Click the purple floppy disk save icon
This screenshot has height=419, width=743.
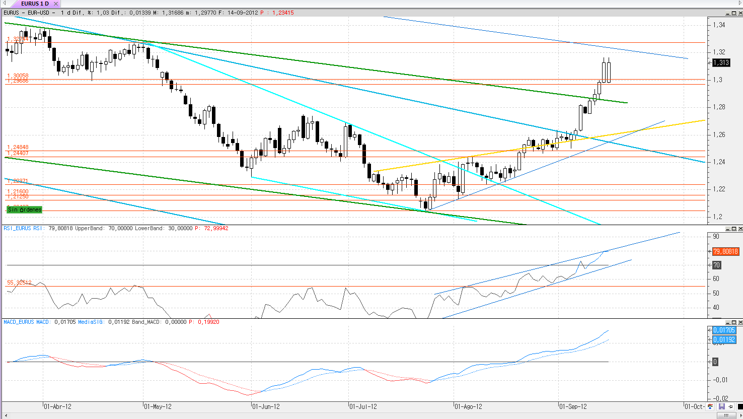pyautogui.click(x=721, y=406)
